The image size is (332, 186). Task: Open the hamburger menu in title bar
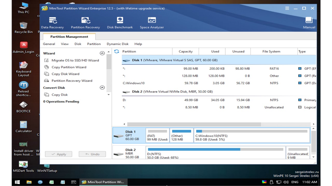click(x=287, y=8)
